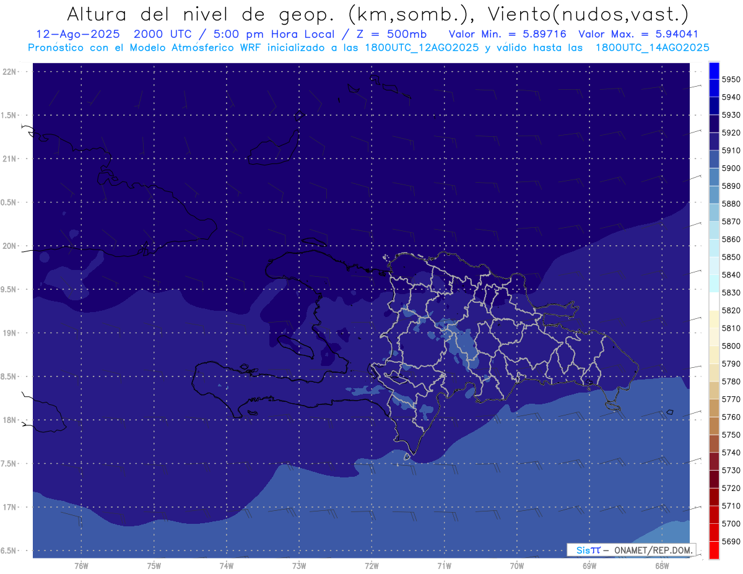The image size is (743, 574).
Task: Click the red color bar segment below 5690
Action: [x=713, y=550]
